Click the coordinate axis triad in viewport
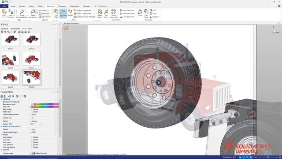 coord(275,30)
